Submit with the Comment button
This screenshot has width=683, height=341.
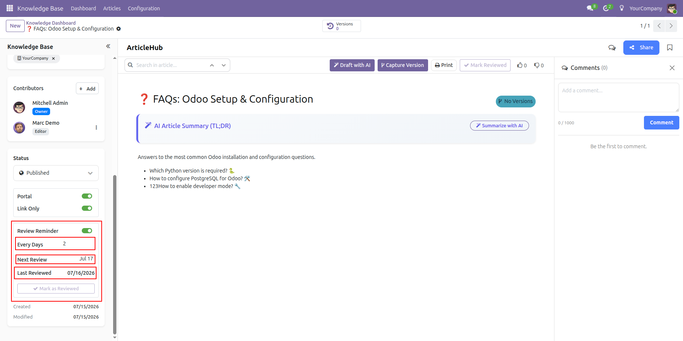click(x=661, y=122)
